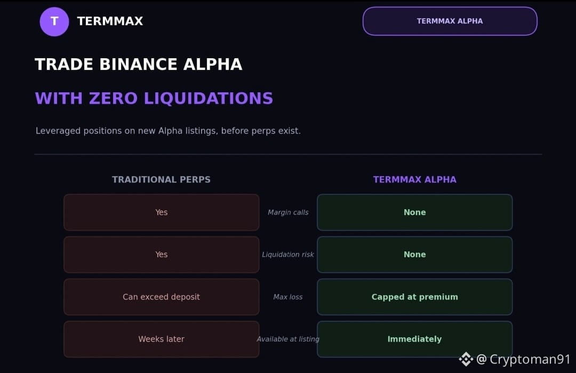Select the TERMMAX ALPHA column header
Image resolution: width=576 pixels, height=373 pixels.
click(x=415, y=179)
